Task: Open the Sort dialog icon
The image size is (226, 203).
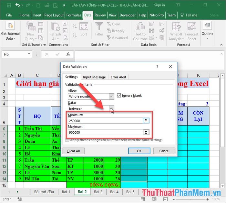Action: [x=84, y=26]
